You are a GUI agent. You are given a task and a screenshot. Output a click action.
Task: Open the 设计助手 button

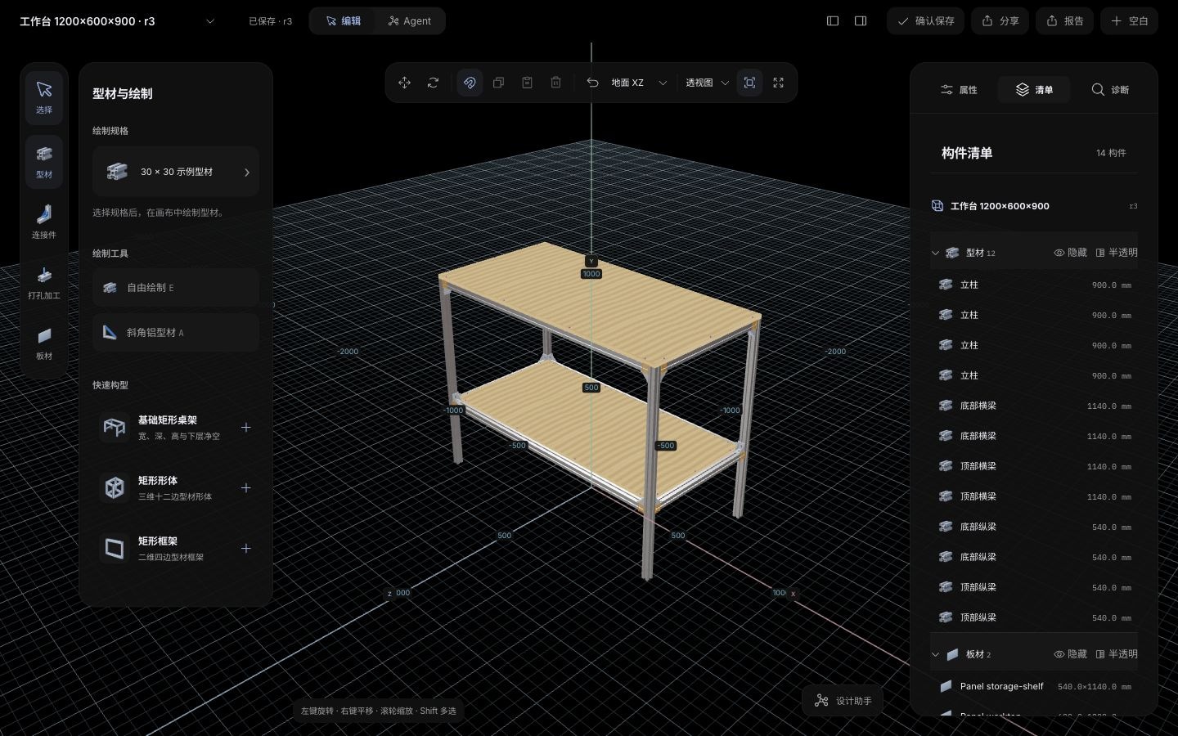[x=843, y=701]
